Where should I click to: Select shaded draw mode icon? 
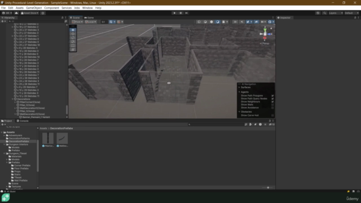pos(212,22)
